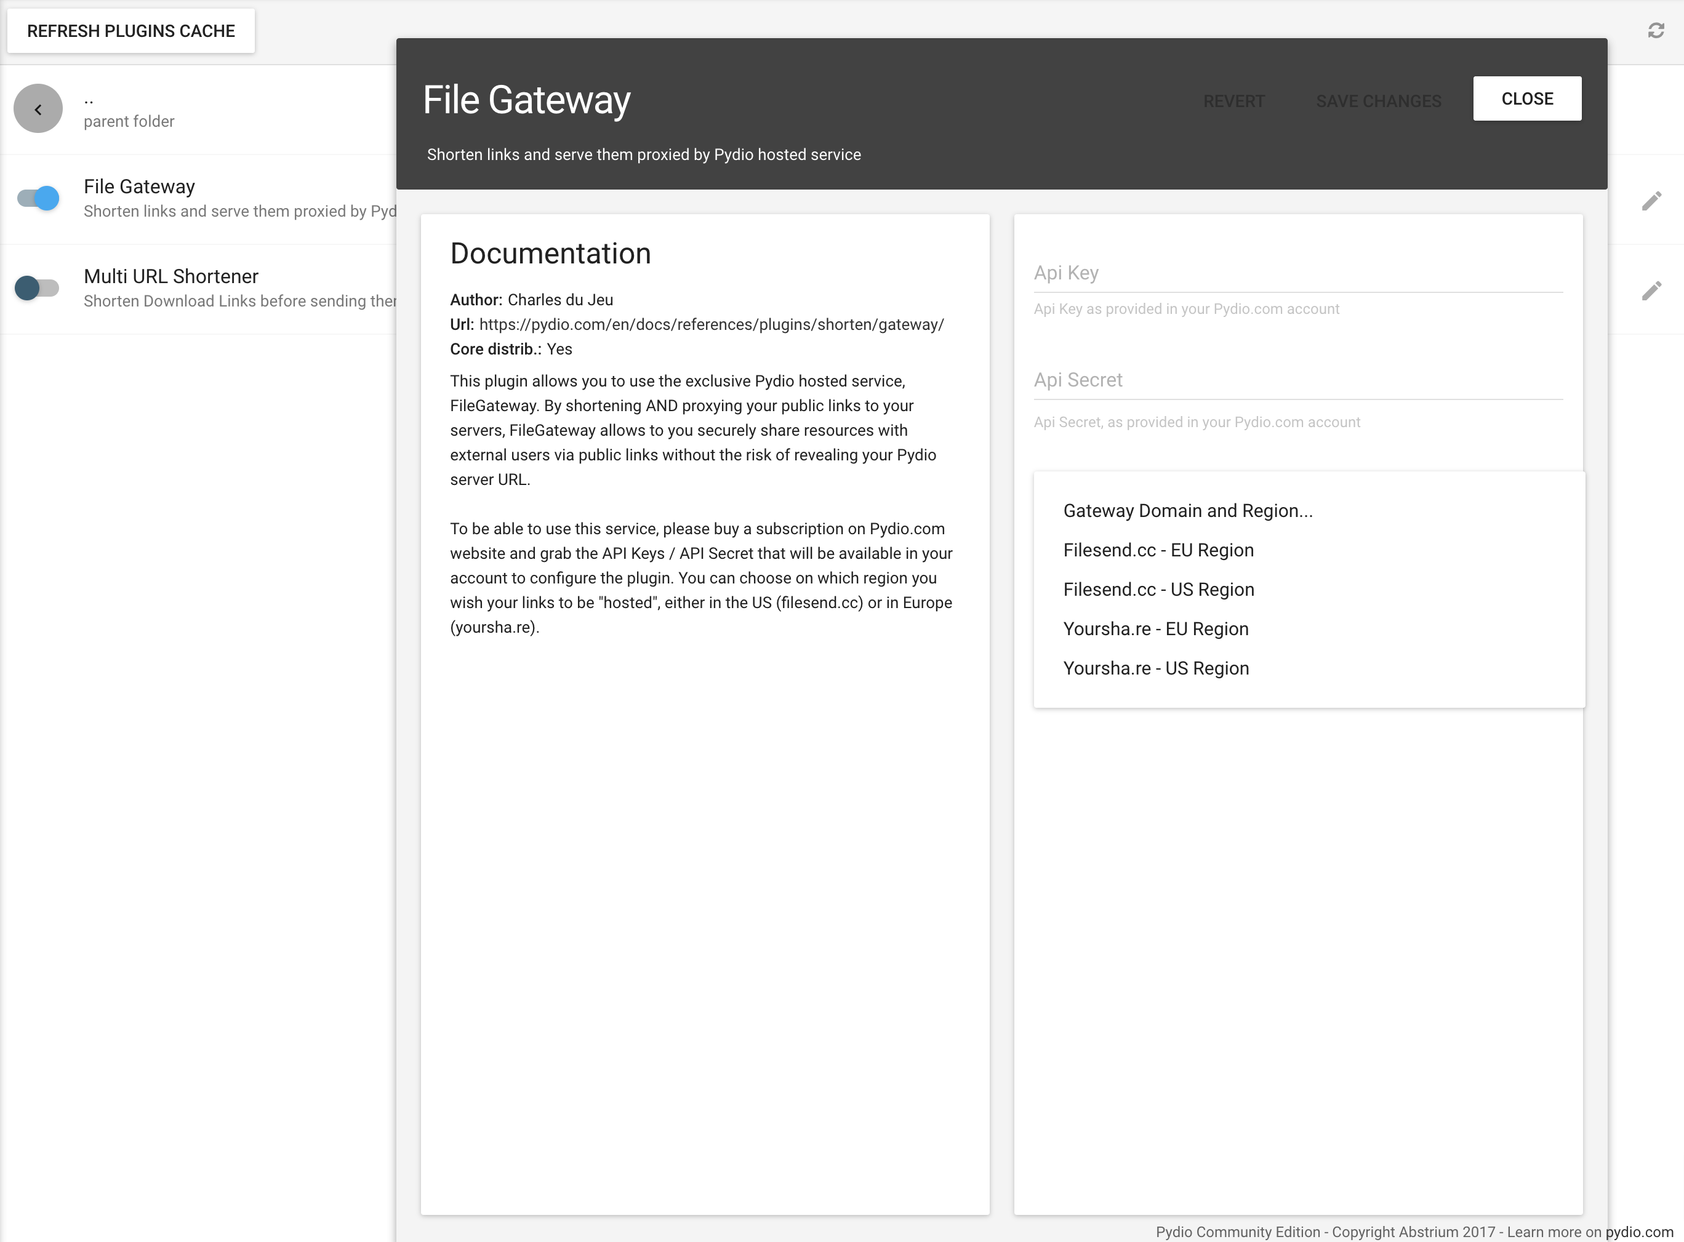Image resolution: width=1684 pixels, height=1242 pixels.
Task: Open pydio.com link in footer
Action: coord(1639,1232)
